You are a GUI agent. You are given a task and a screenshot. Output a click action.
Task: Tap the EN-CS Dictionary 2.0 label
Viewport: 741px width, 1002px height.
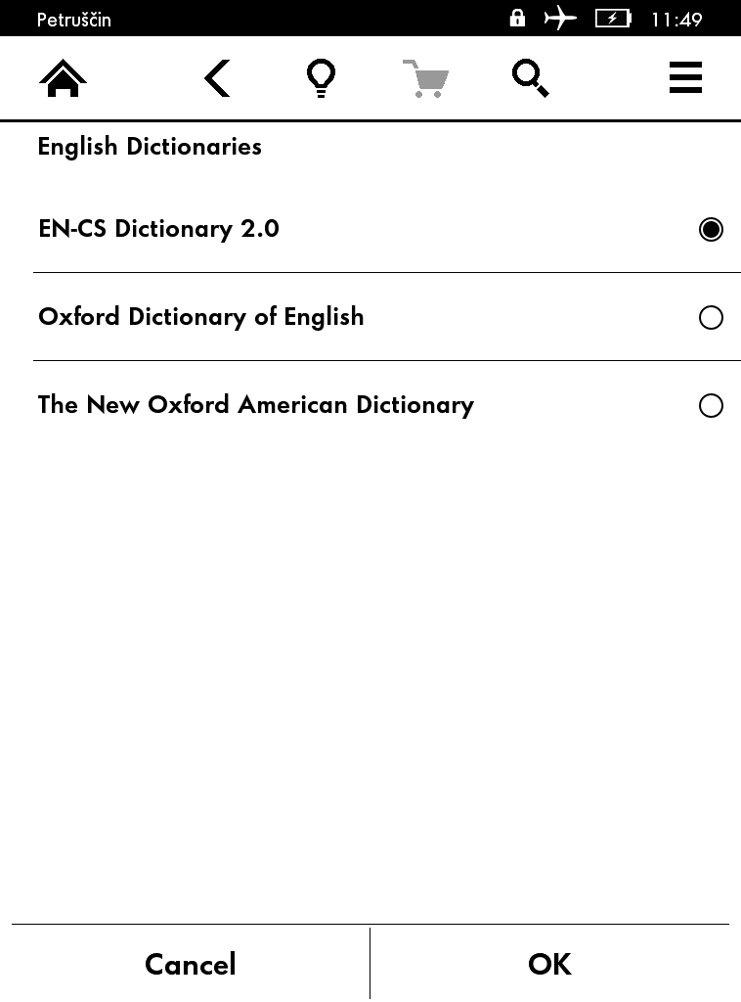(158, 229)
